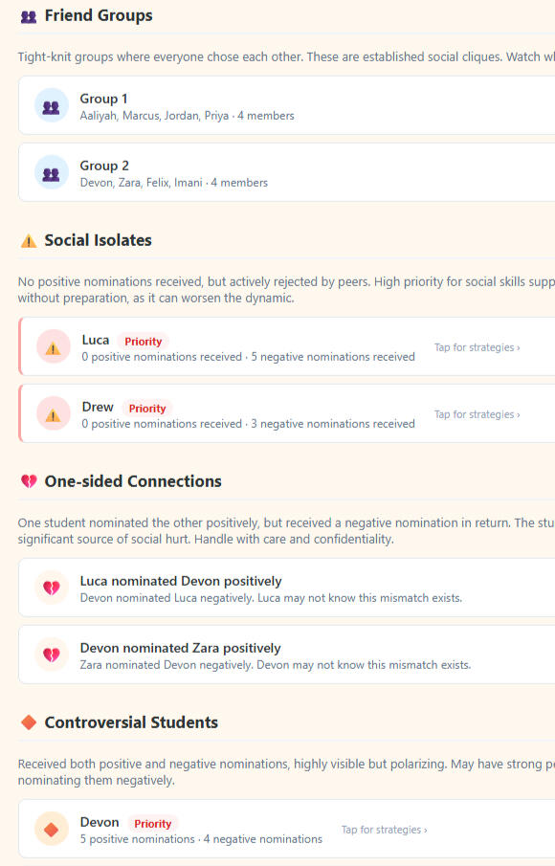Image resolution: width=555 pixels, height=866 pixels.
Task: Click Luca's Priority badge
Action: pos(143,342)
